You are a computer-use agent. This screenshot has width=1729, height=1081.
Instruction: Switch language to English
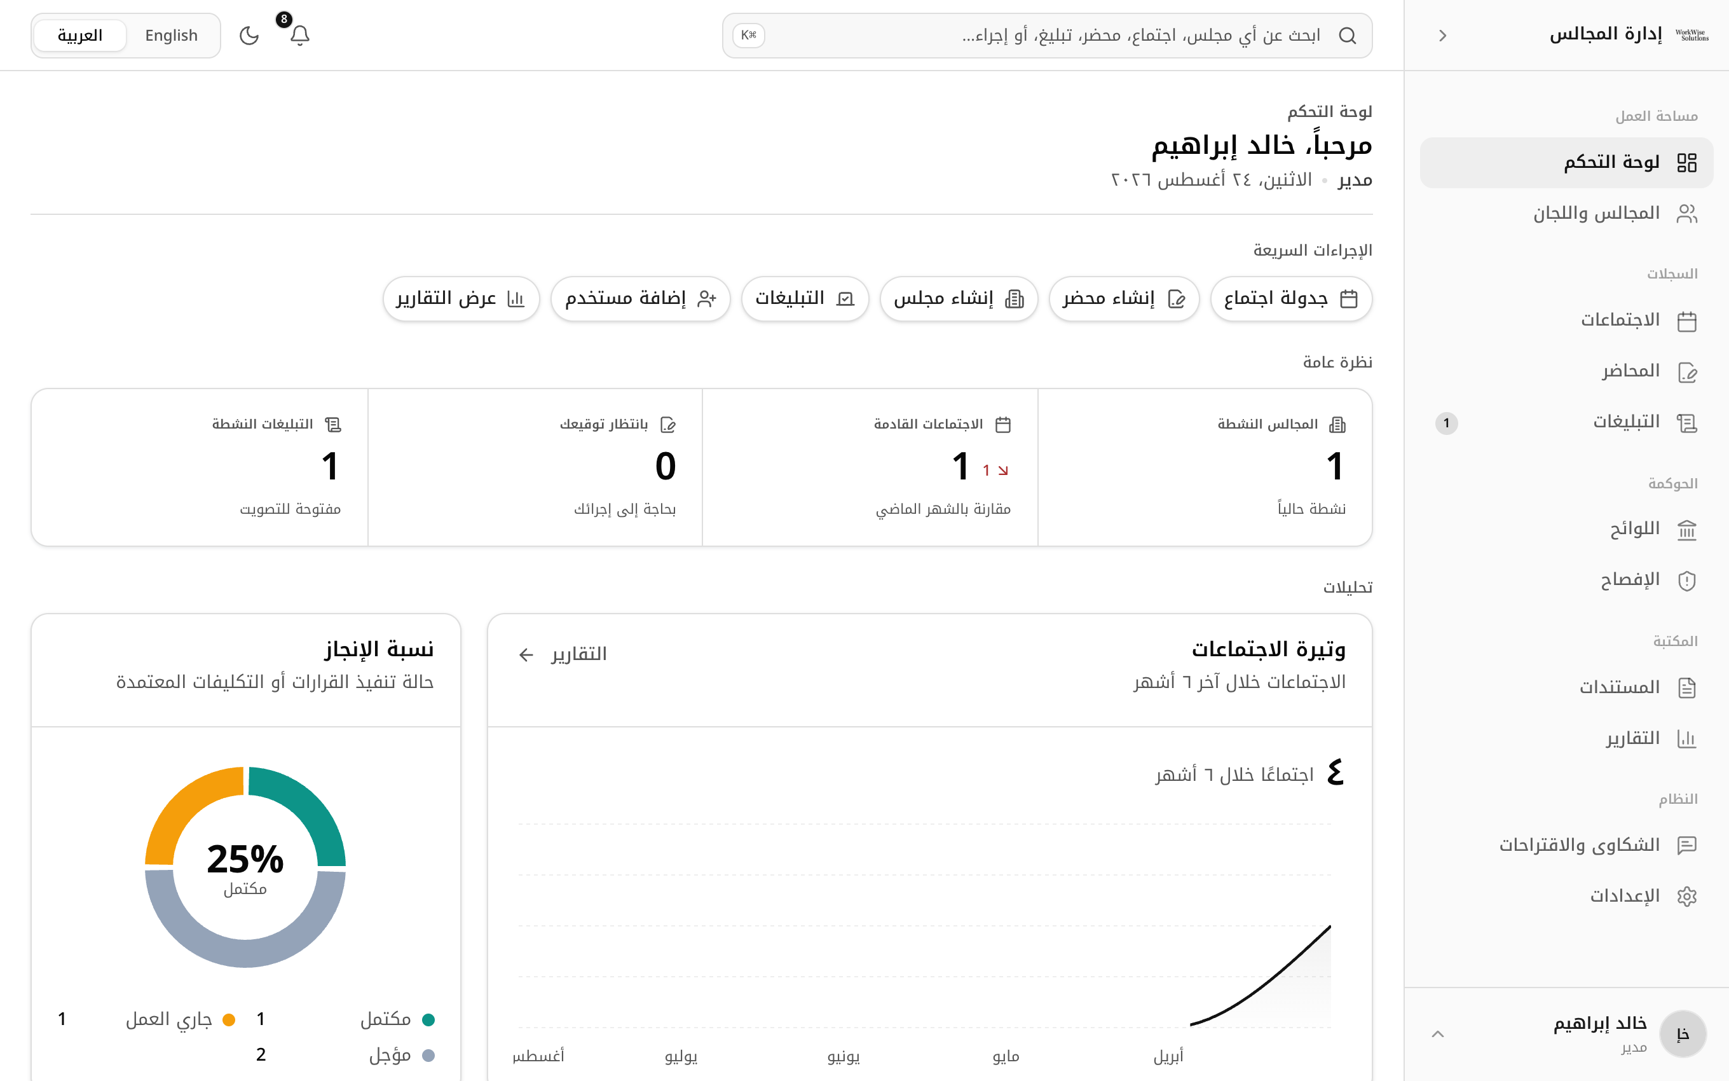[172, 35]
